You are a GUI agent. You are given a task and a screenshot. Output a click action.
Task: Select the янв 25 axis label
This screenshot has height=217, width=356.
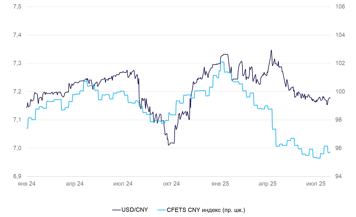coord(220,184)
